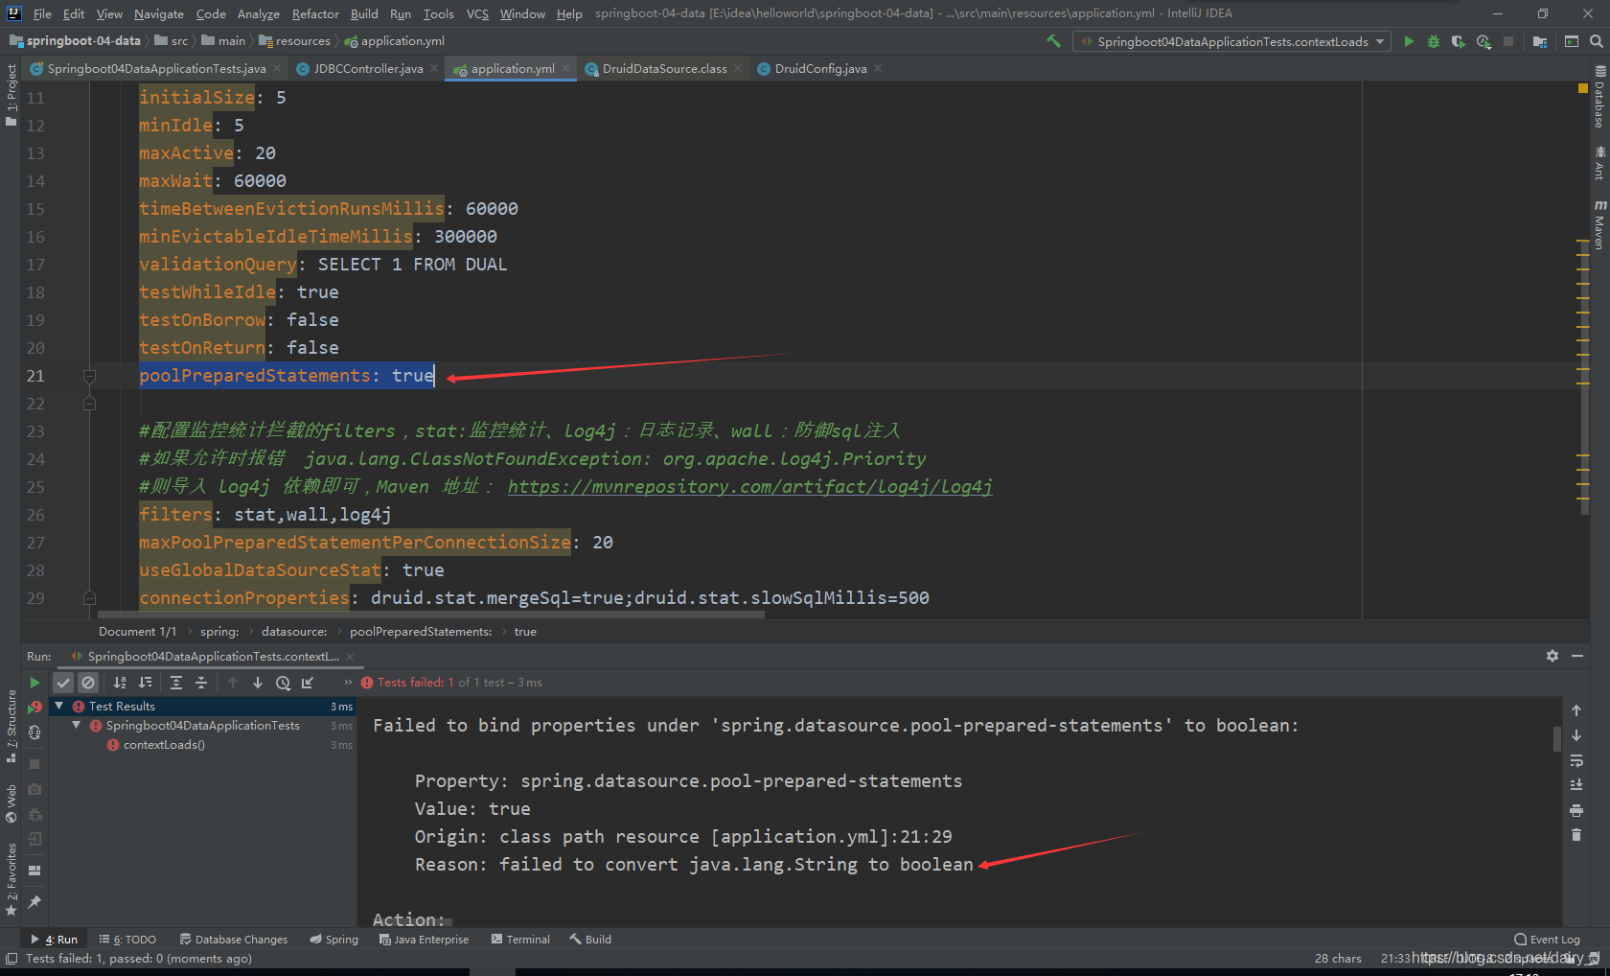
Task: Open the Run Anything icon beside search
Action: [1572, 41]
